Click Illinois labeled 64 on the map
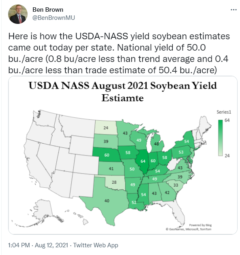240x255 pixels. (143, 161)
